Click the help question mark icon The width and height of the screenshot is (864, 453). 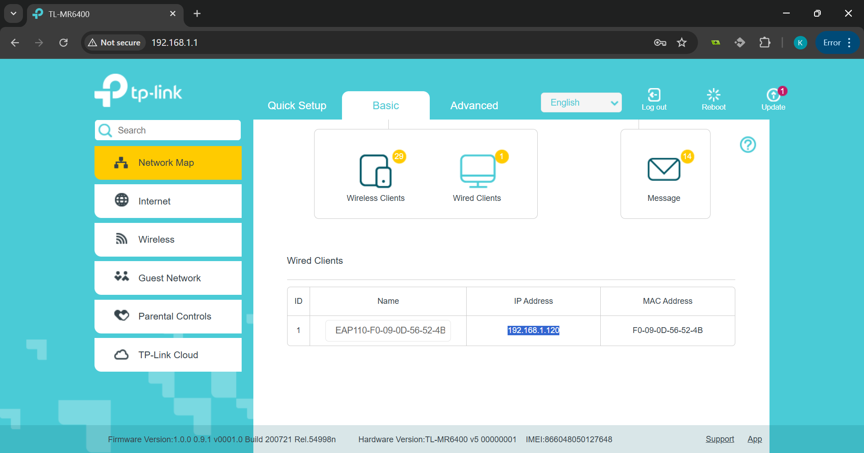(748, 145)
